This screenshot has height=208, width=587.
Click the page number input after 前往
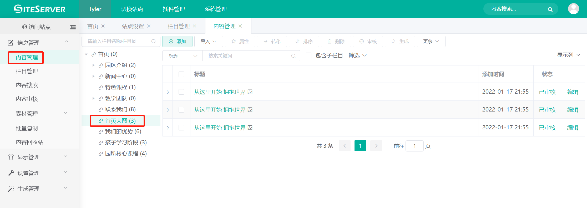[414, 146]
